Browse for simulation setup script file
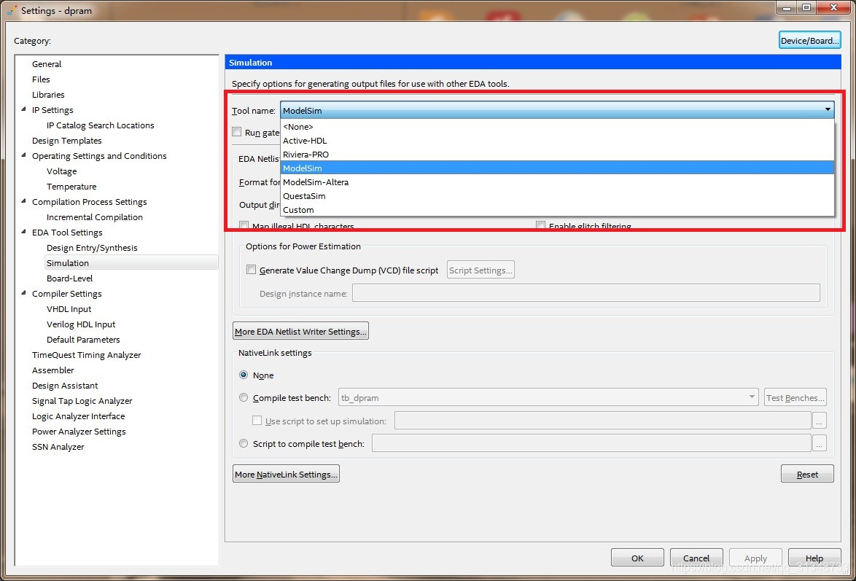This screenshot has width=856, height=581. click(x=820, y=421)
